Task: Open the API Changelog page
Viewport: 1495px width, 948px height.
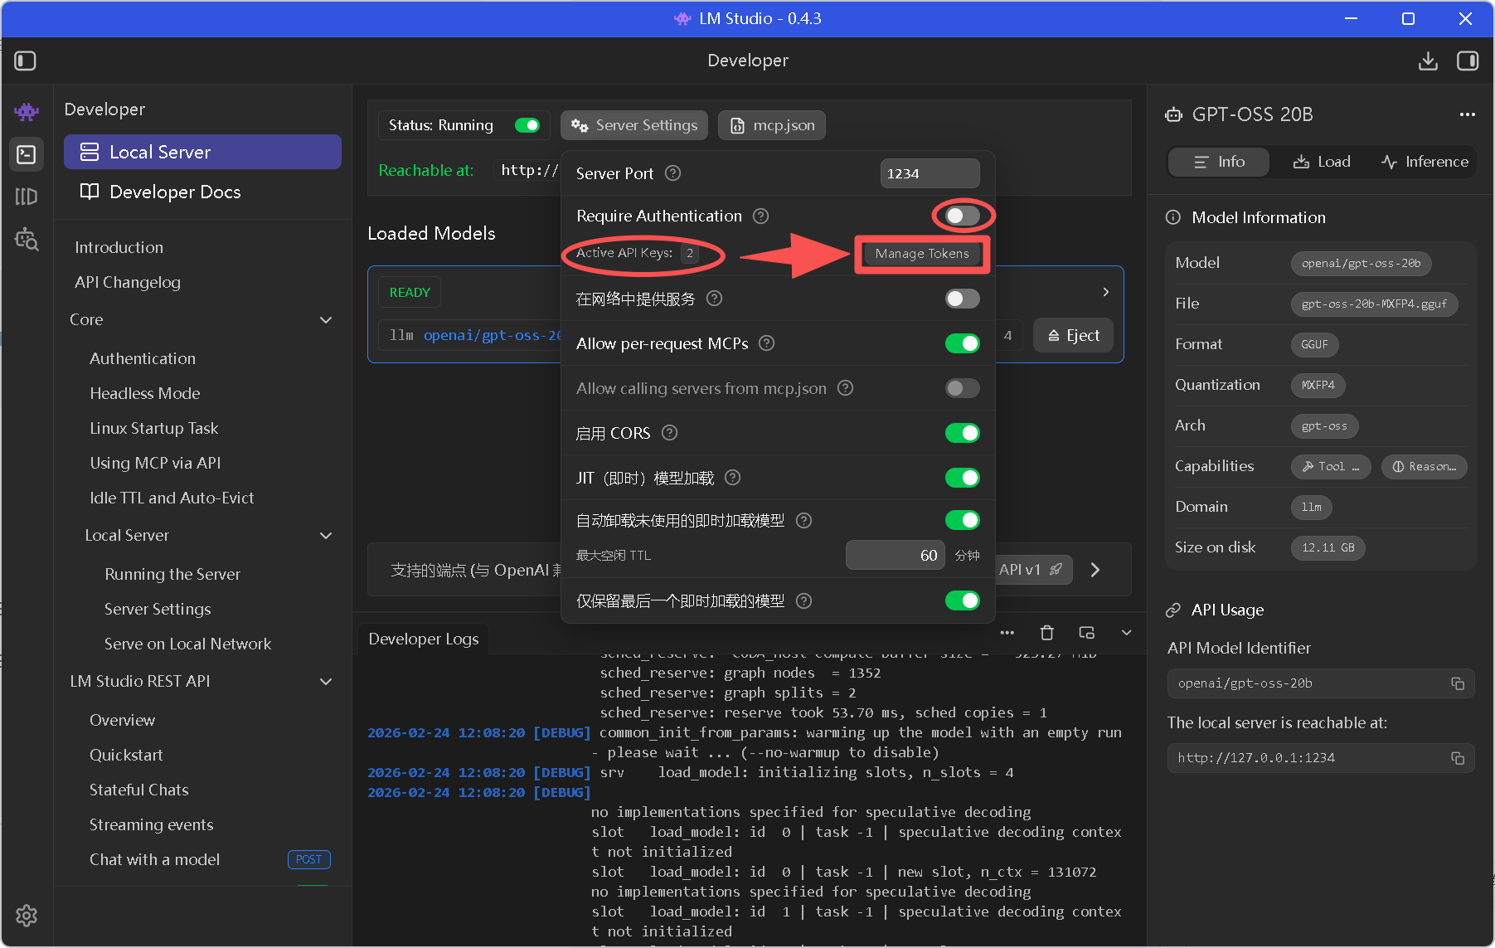Action: coord(128,282)
